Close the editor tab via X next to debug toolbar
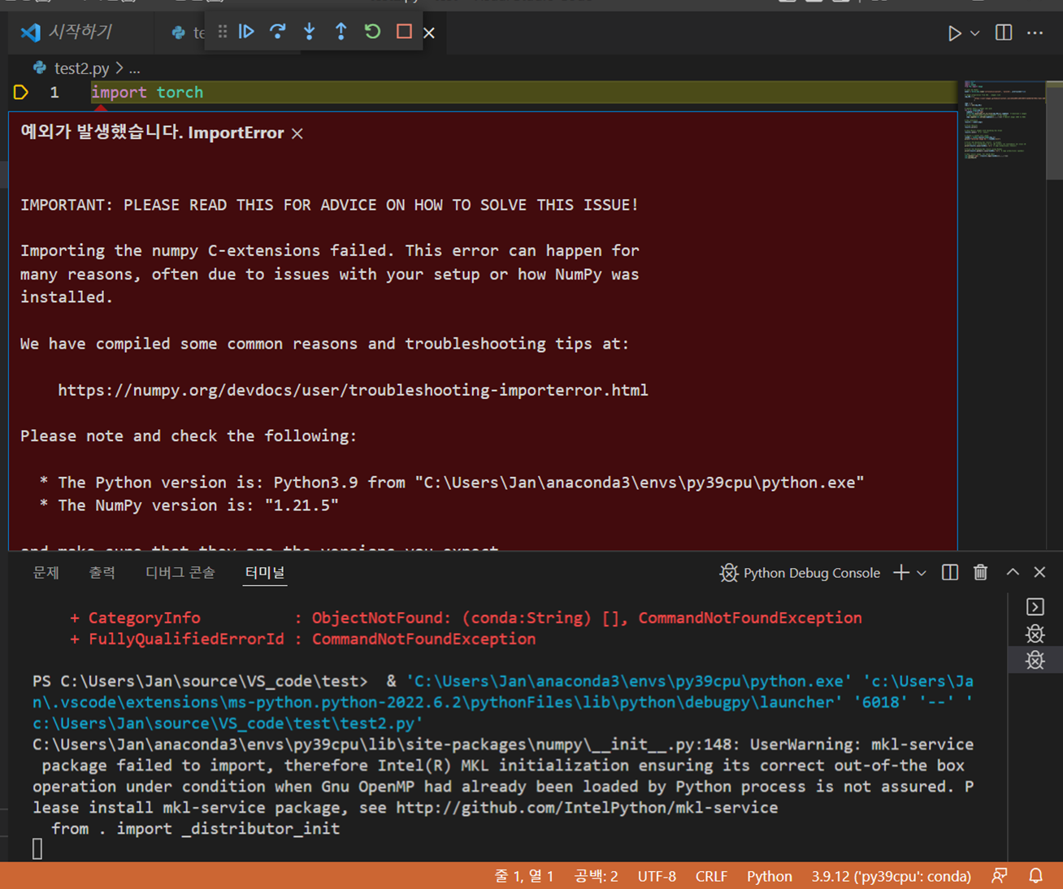 click(430, 33)
